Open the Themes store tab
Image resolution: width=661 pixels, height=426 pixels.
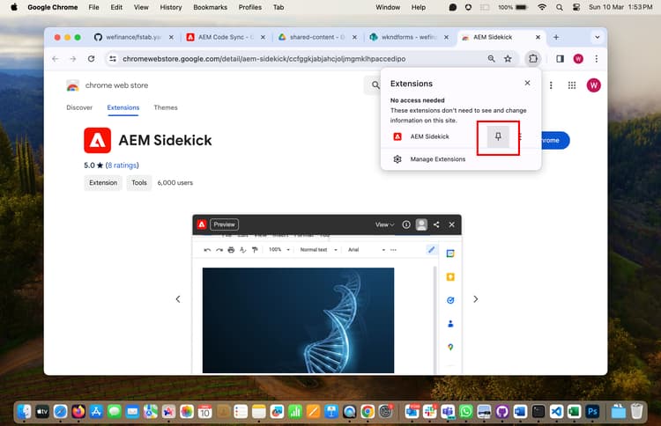(166, 107)
